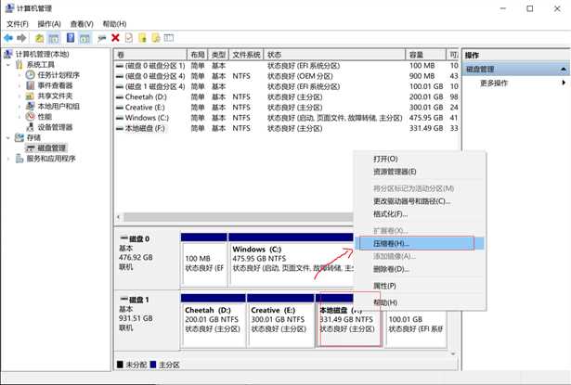Select the Cheetah (D:) row in volume list
The height and width of the screenshot is (385, 571).
tap(286, 97)
